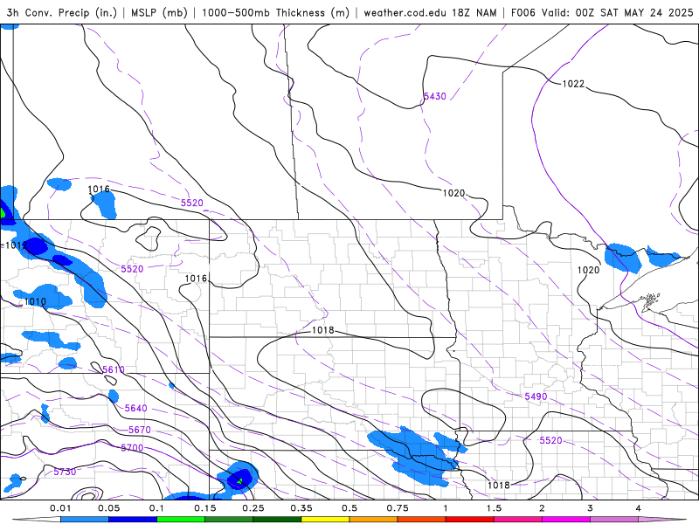The height and width of the screenshot is (524, 699).
Task: Click the 5670 thickness contour label
Action: click(140, 430)
